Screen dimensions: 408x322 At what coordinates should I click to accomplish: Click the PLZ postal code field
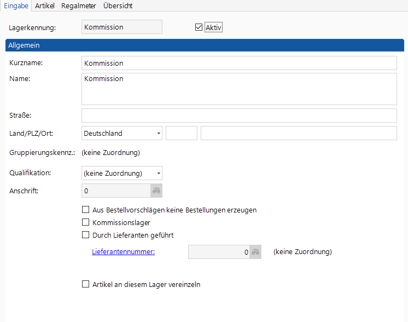181,133
